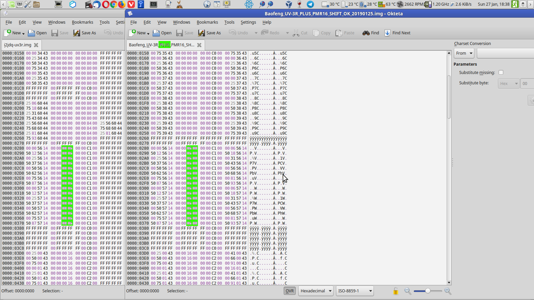Expand the Redo history dropdown arrow
Image resolution: width=534 pixels, height=300 pixels.
click(x=287, y=33)
